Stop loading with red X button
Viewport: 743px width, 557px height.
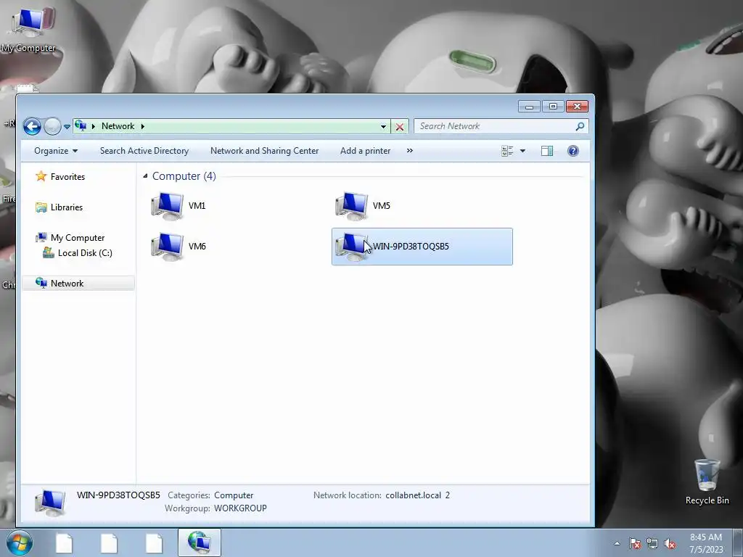point(400,126)
